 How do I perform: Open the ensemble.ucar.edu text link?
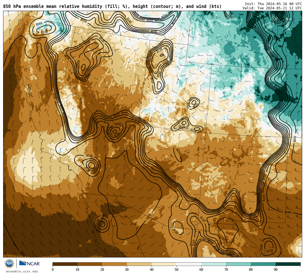pyautogui.click(x=22, y=271)
